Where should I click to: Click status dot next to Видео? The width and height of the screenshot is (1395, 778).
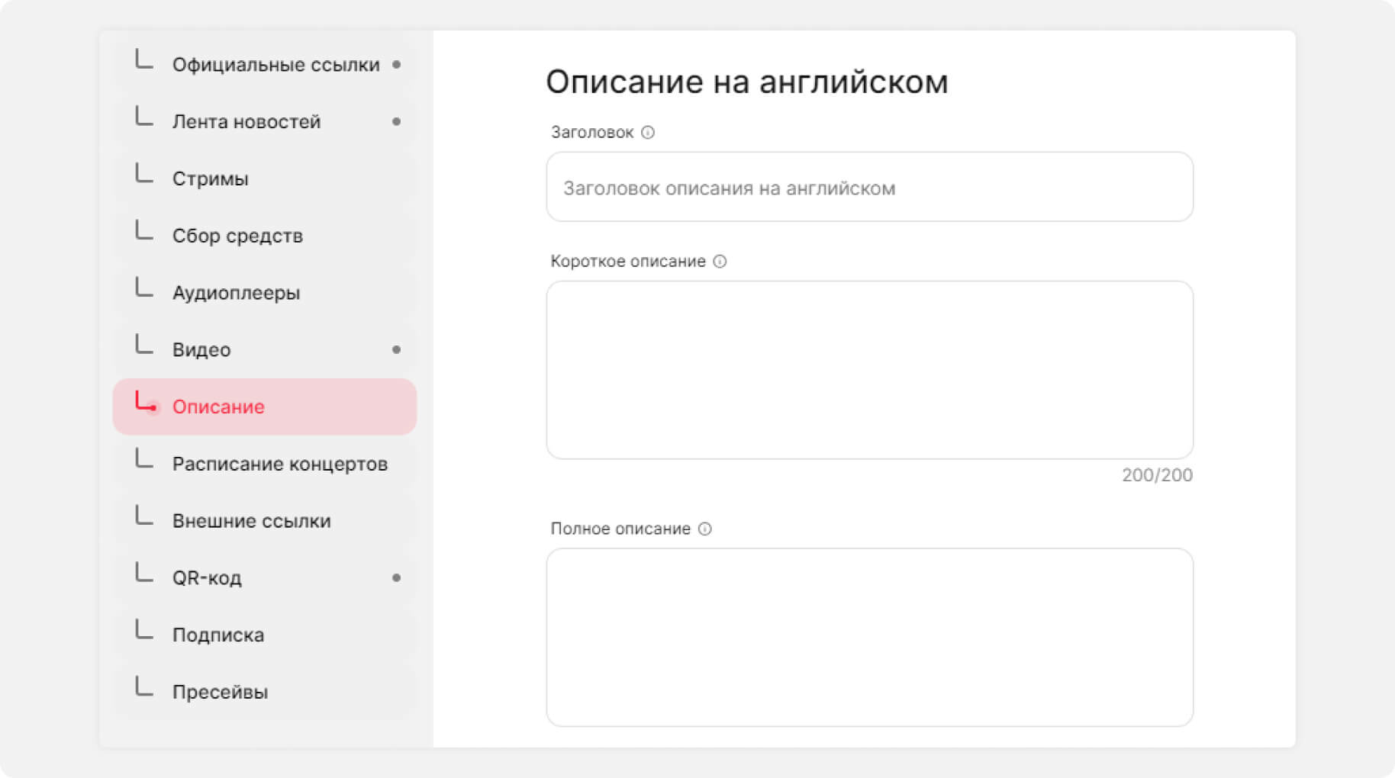click(396, 350)
